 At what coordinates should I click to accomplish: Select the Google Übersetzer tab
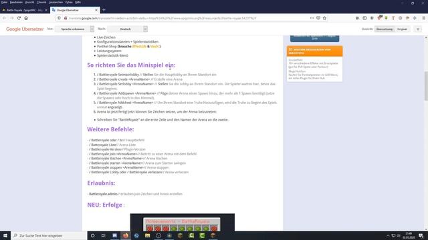pos(75,10)
